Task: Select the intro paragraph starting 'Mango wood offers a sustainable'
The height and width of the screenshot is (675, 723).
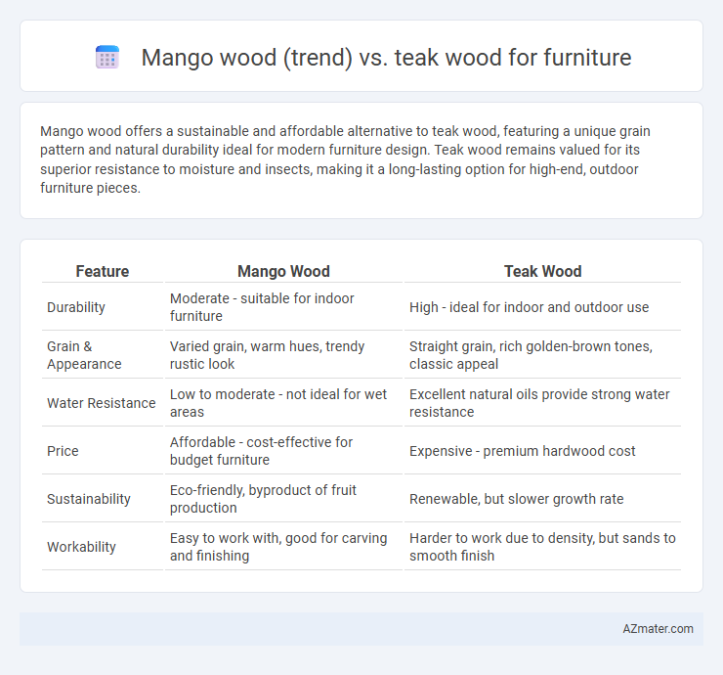Action: click(x=345, y=159)
